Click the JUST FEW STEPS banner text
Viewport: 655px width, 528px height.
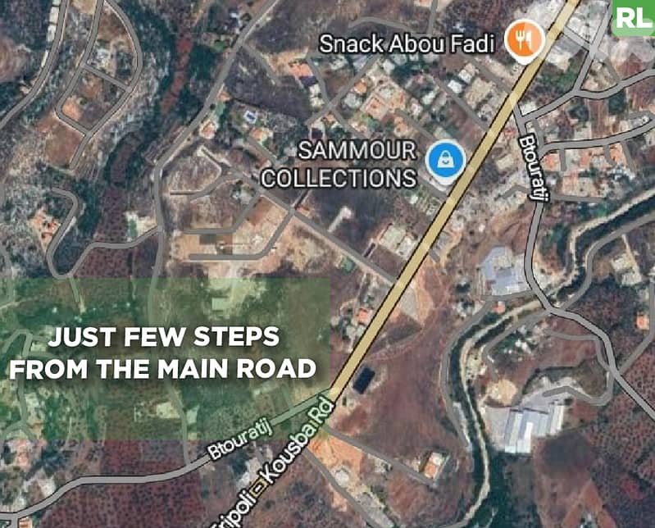(x=164, y=336)
